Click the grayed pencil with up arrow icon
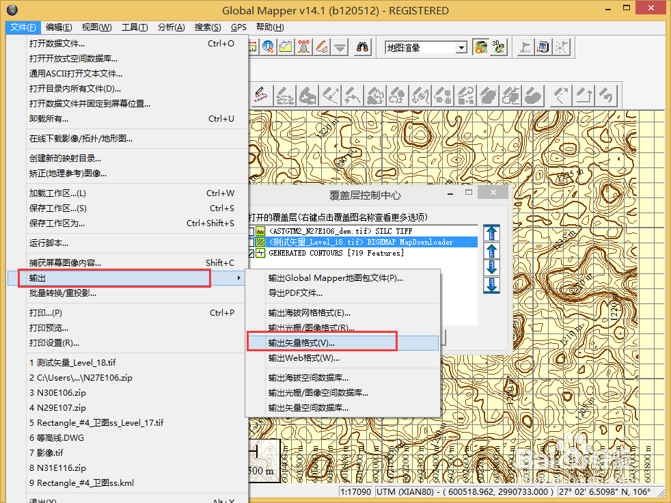Viewport: 671px width, 503px height. click(584, 95)
